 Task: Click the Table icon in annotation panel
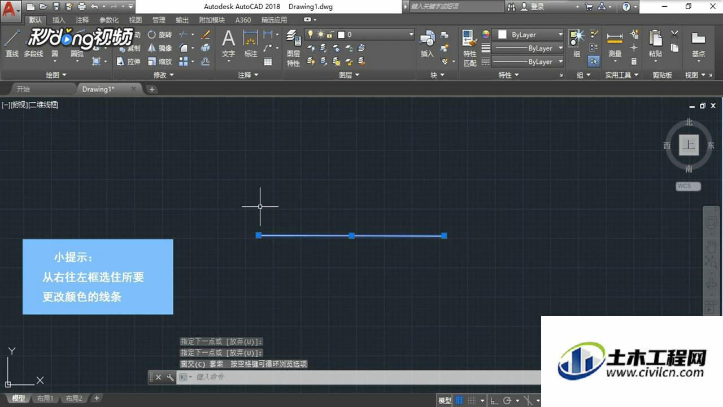(268, 62)
